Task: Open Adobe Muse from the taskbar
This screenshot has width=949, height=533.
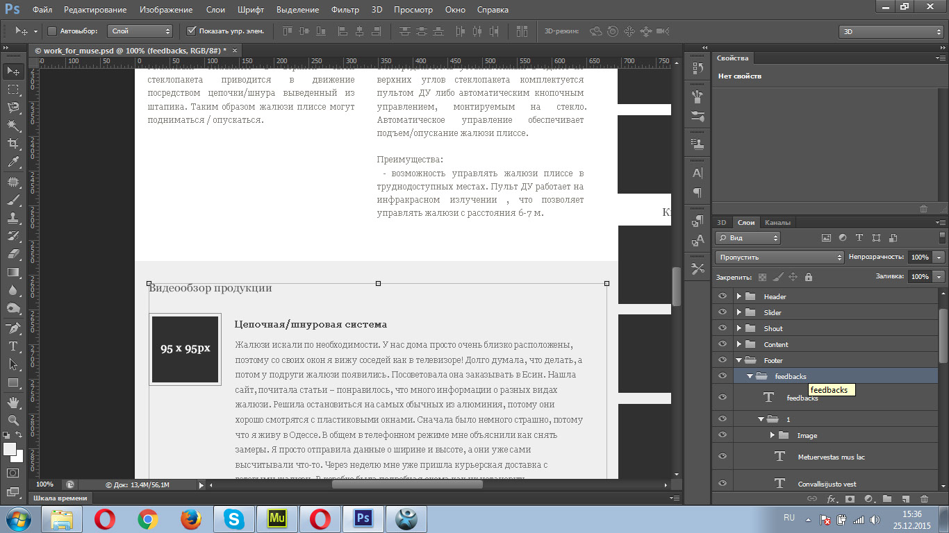Action: (x=277, y=519)
